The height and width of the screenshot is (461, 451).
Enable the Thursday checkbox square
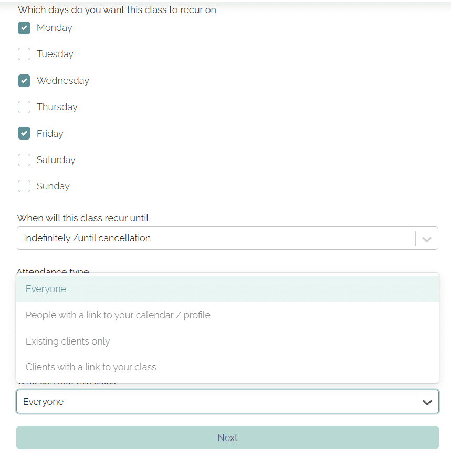[x=24, y=107]
